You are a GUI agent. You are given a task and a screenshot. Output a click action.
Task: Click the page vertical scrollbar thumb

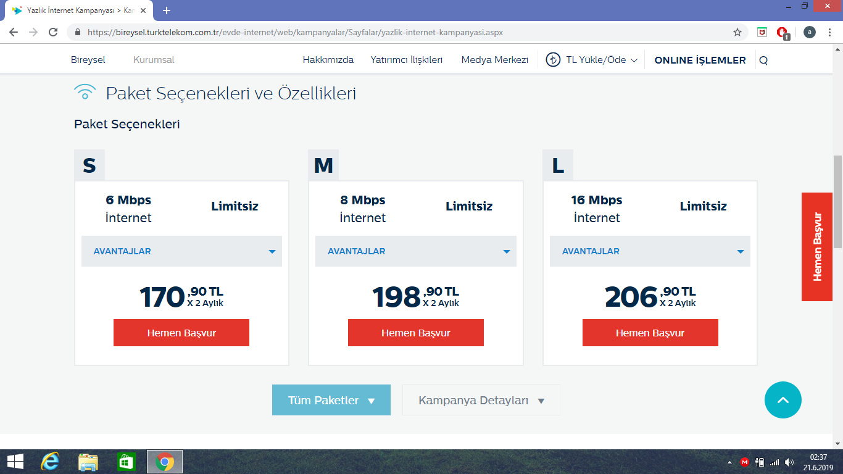(x=837, y=202)
